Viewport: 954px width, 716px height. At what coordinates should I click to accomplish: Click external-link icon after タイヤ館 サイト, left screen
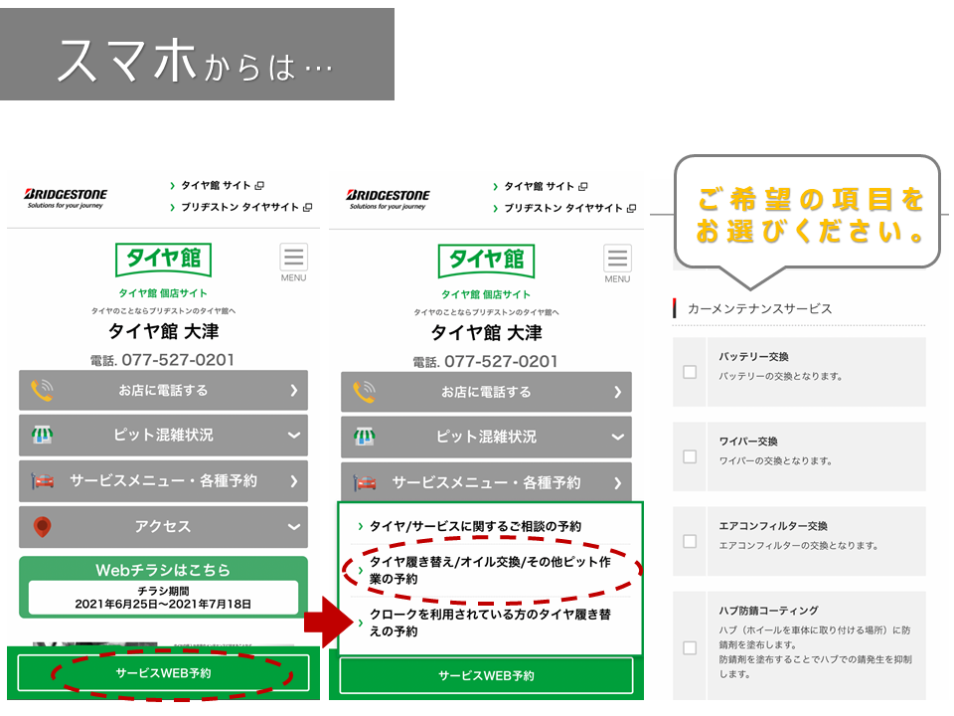click(x=259, y=186)
